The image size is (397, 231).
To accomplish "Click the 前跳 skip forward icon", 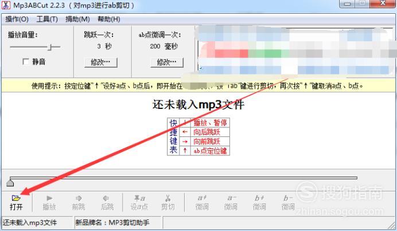I will (79, 198).
